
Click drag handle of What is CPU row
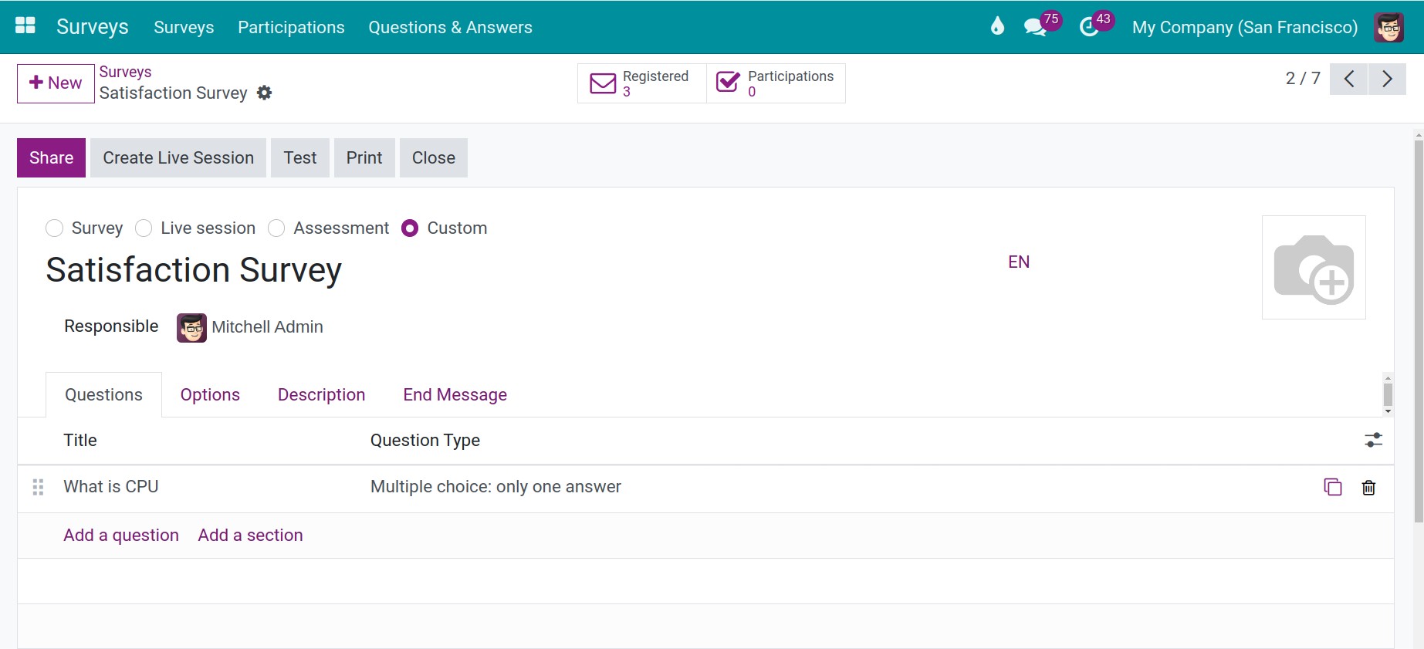click(x=38, y=487)
